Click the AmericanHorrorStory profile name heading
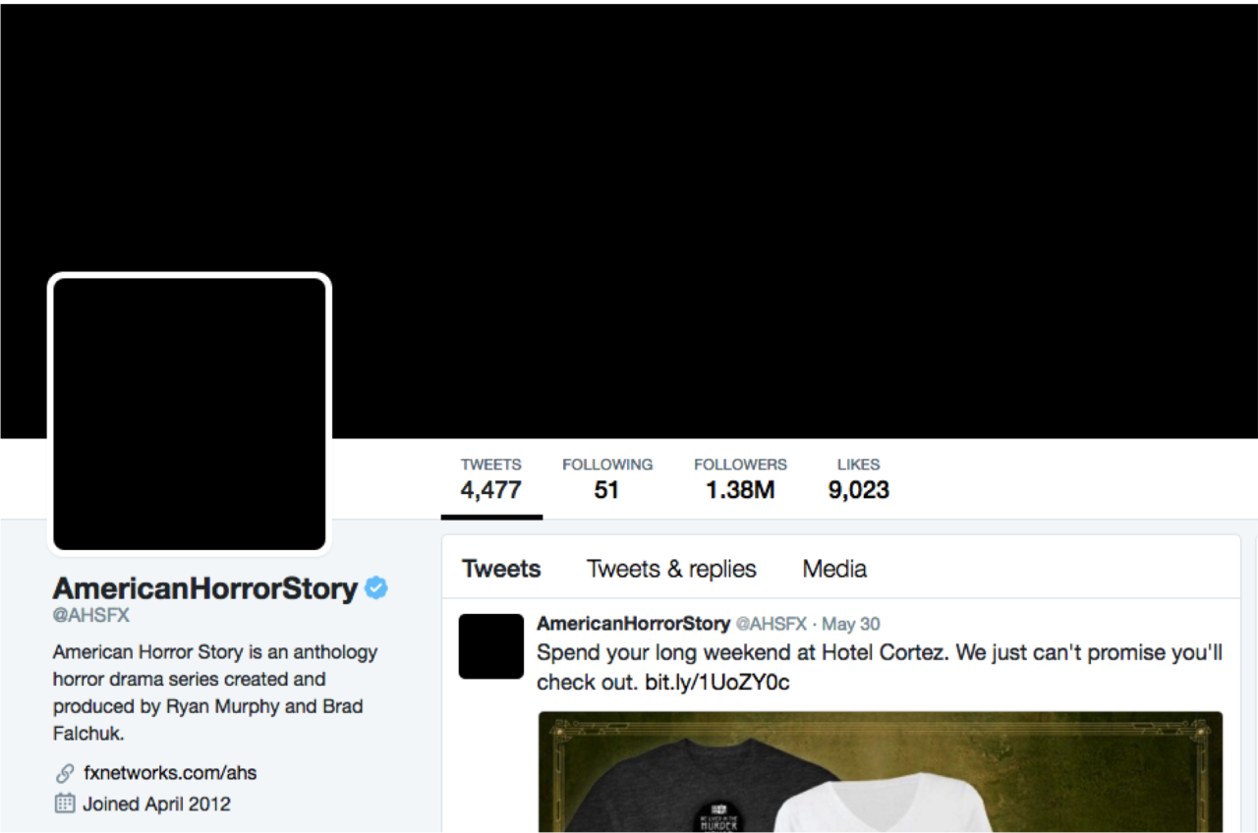 point(205,588)
